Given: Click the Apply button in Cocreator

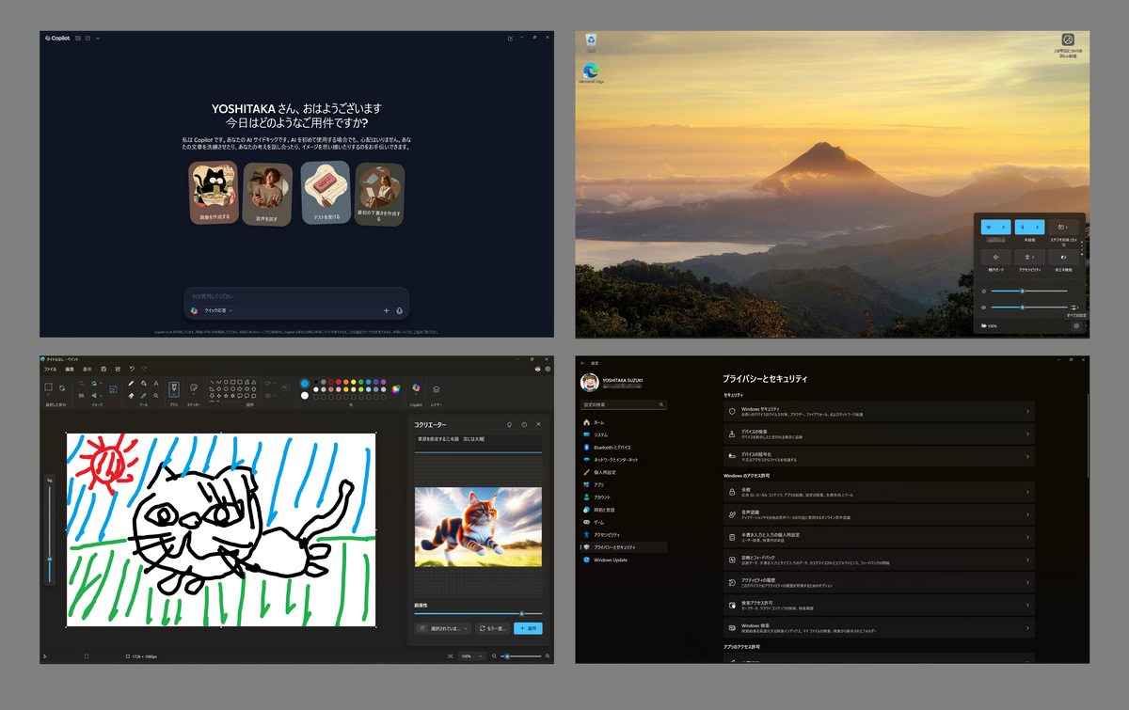Looking at the screenshot, I should point(528,628).
